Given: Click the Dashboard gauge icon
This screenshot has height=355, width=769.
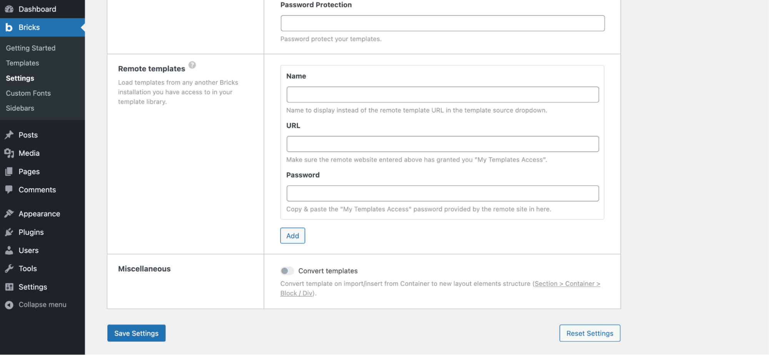Looking at the screenshot, I should [x=9, y=9].
